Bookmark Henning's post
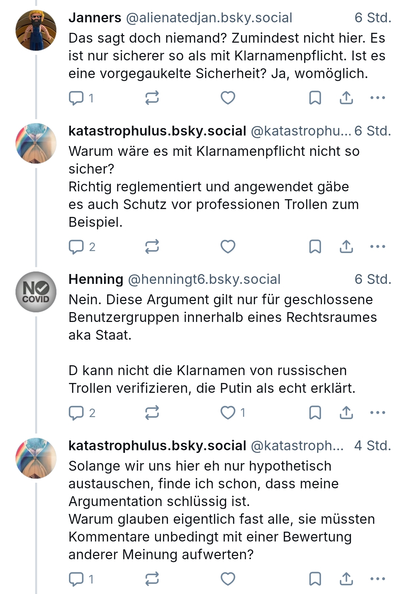 pos(315,413)
